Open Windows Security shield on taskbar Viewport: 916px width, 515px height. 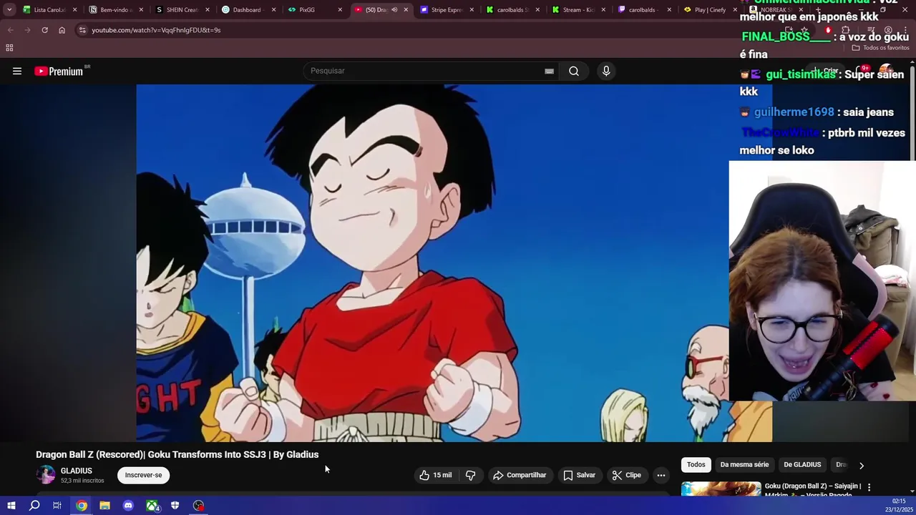[175, 506]
